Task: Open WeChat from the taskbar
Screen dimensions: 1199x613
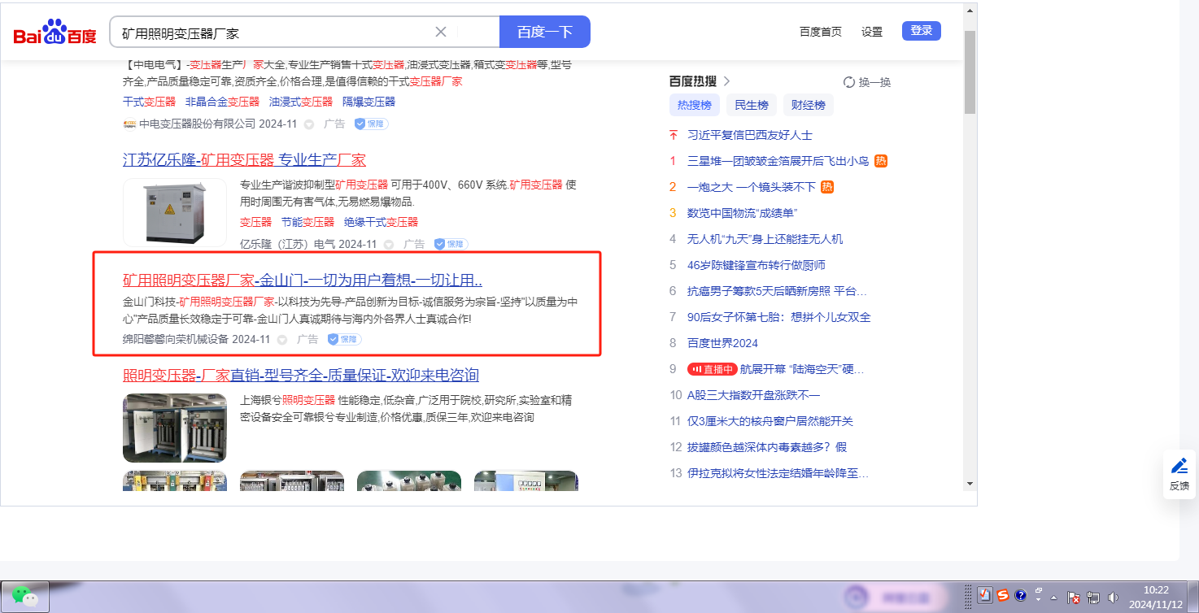Action: (24, 597)
